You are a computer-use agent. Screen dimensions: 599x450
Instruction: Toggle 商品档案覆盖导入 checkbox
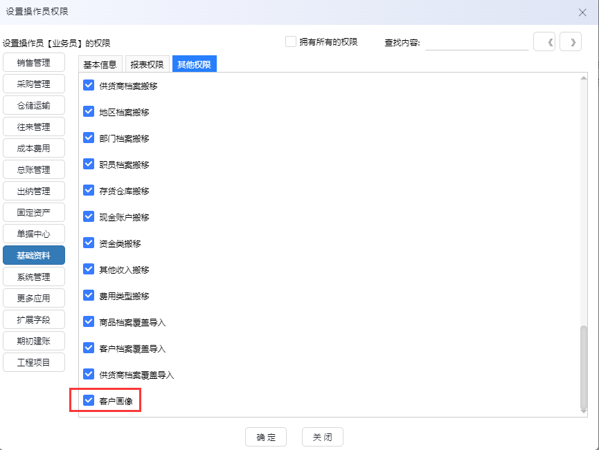[89, 321]
